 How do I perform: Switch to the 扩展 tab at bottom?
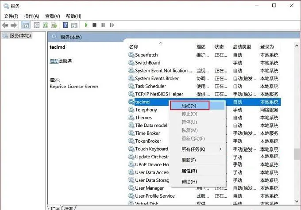55,208
